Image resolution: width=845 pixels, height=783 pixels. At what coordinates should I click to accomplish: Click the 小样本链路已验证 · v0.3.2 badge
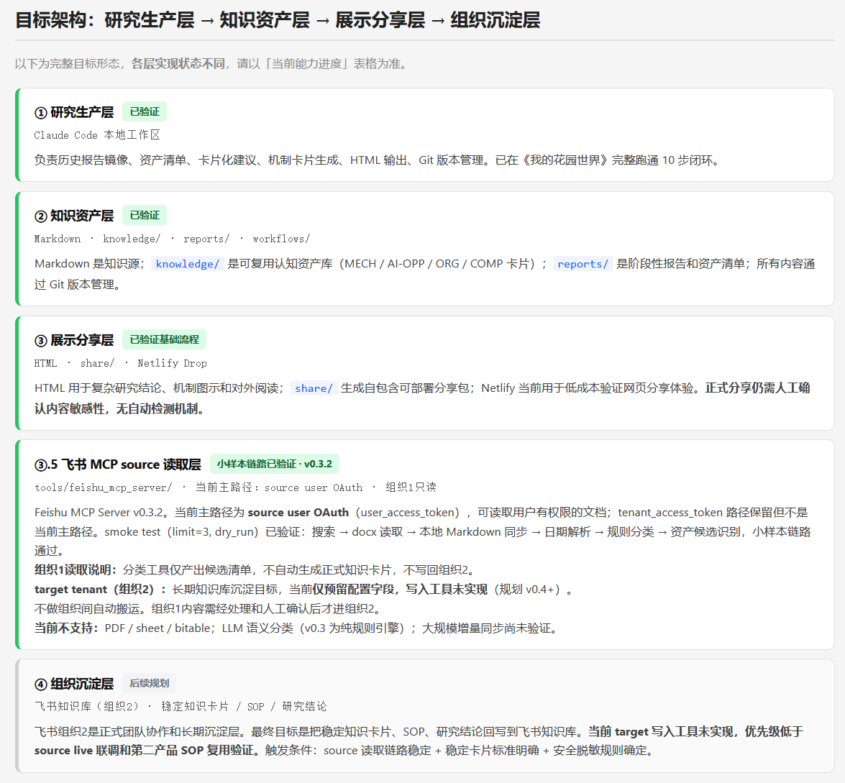274,464
